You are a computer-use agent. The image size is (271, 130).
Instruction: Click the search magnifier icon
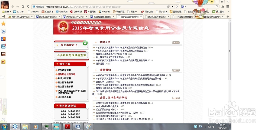[x=217, y=6]
